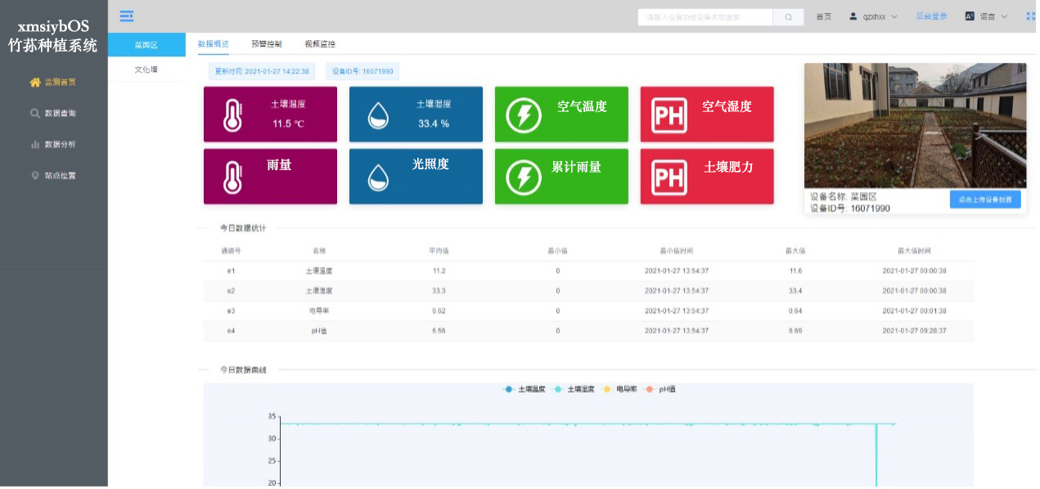The height and width of the screenshot is (489, 1040).
Task: Click the thermometer icon on the 雨量 card
Action: coord(232,177)
